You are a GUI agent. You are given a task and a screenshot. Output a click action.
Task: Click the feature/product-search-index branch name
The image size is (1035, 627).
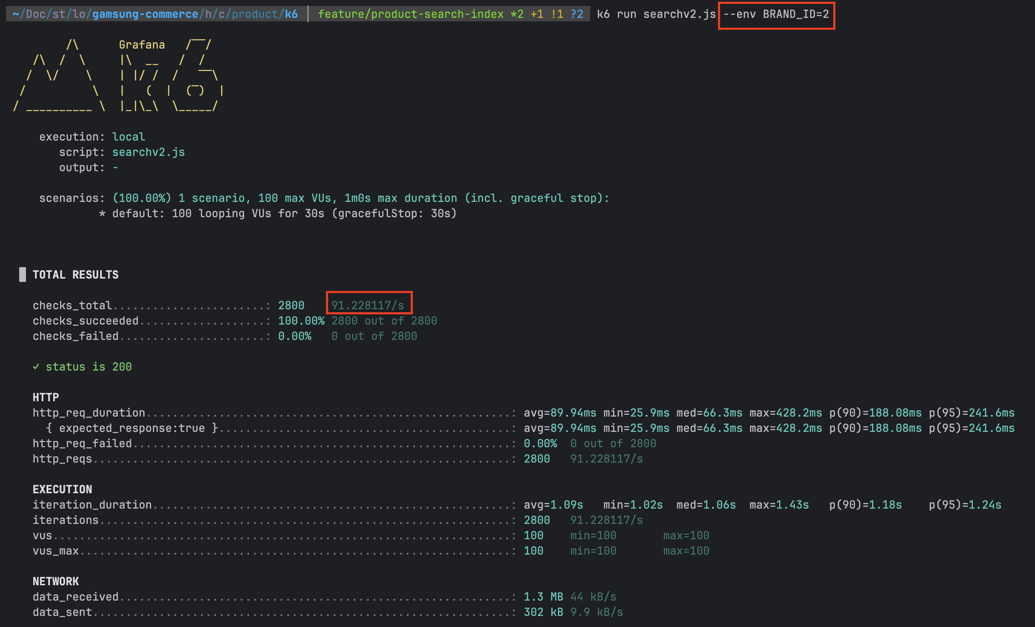pos(410,14)
